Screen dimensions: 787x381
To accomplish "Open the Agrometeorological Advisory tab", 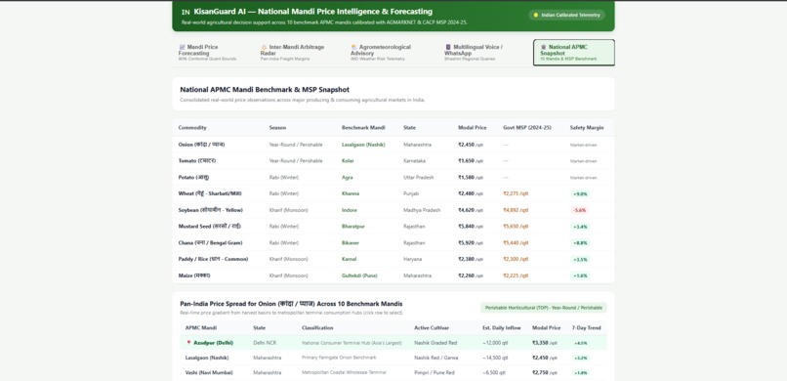I will click(391, 53).
